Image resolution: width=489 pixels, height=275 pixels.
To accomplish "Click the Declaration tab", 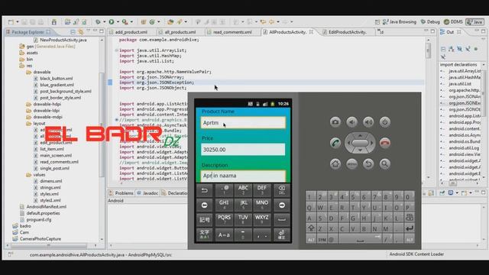I will (174, 193).
